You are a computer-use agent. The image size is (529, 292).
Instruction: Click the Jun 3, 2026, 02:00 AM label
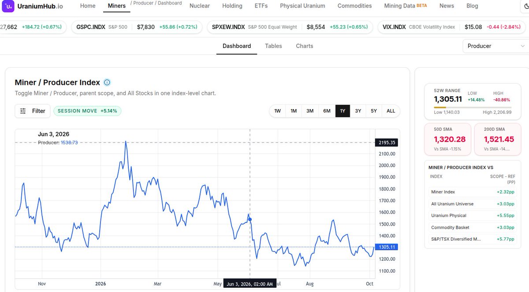250,284
